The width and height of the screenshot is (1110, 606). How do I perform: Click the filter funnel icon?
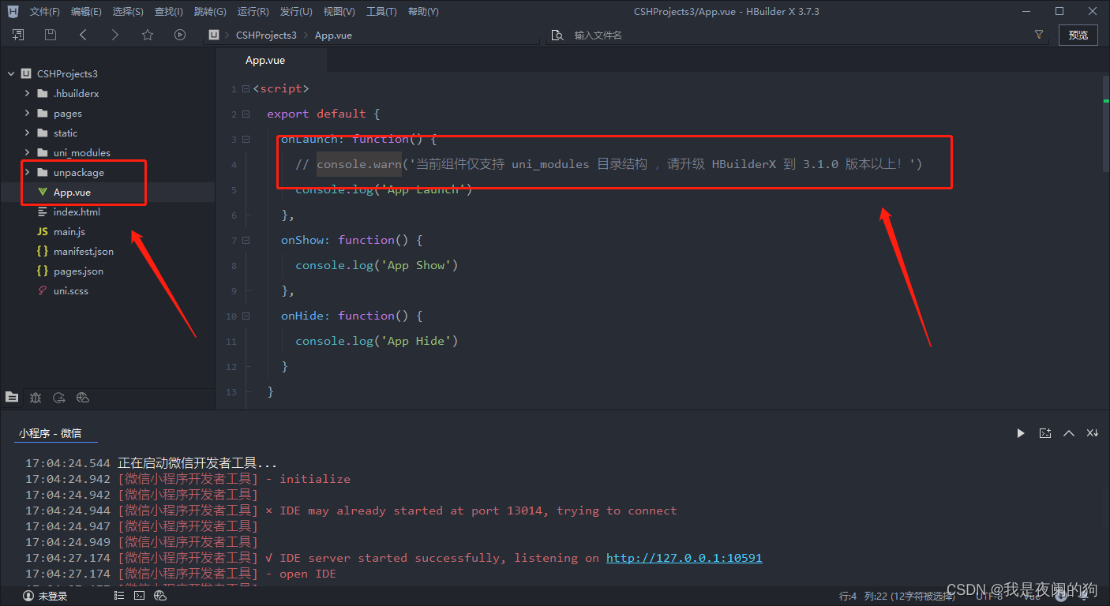[1039, 35]
